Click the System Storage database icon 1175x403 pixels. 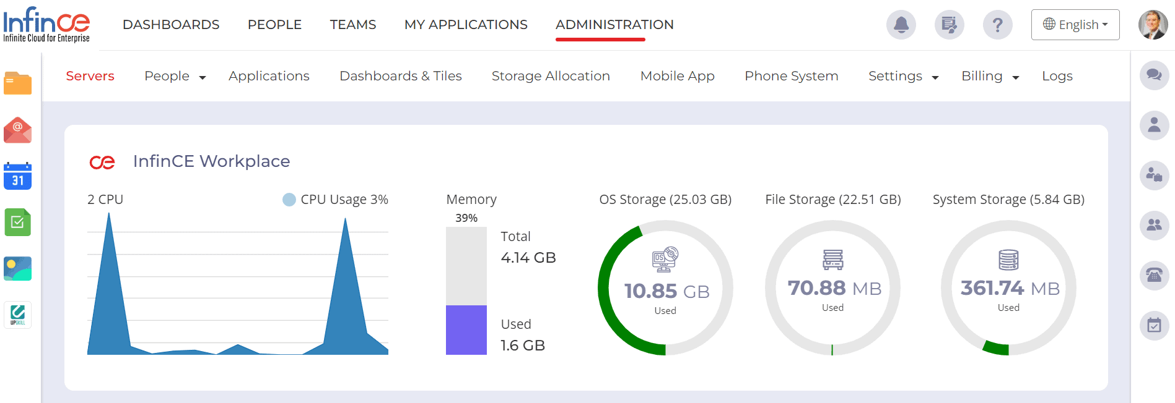pyautogui.click(x=1008, y=260)
